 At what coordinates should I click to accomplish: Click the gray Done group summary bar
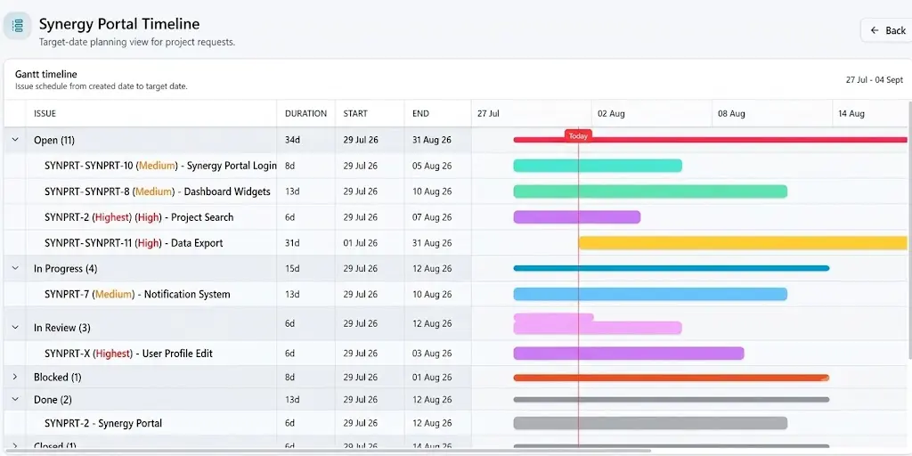pos(672,400)
